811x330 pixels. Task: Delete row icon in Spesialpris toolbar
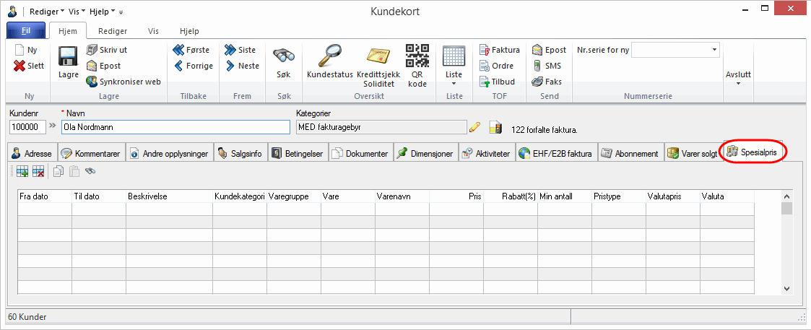(38, 172)
